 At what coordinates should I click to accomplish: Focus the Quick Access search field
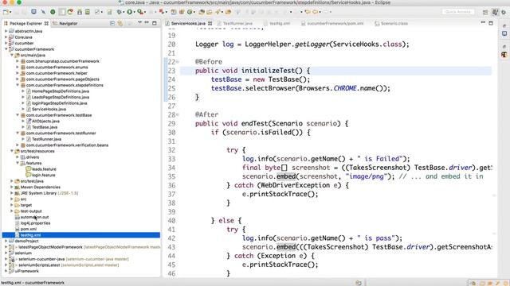click(x=458, y=12)
